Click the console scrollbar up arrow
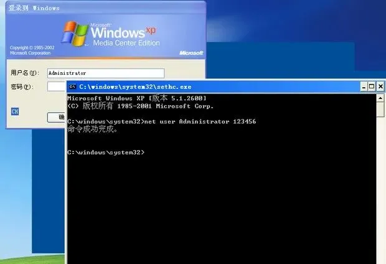386x264 pixels. tap(380, 98)
